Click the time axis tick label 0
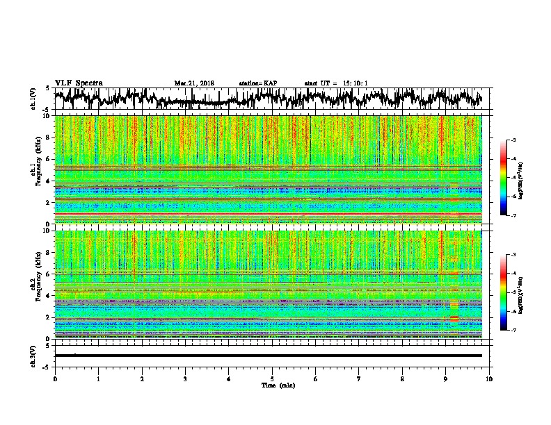This screenshot has height=425, width=551. point(55,379)
